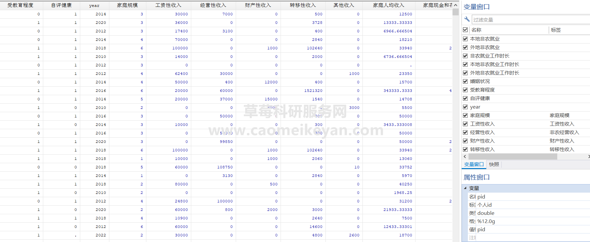
Task: Click the year data column header
Action: 94,5
